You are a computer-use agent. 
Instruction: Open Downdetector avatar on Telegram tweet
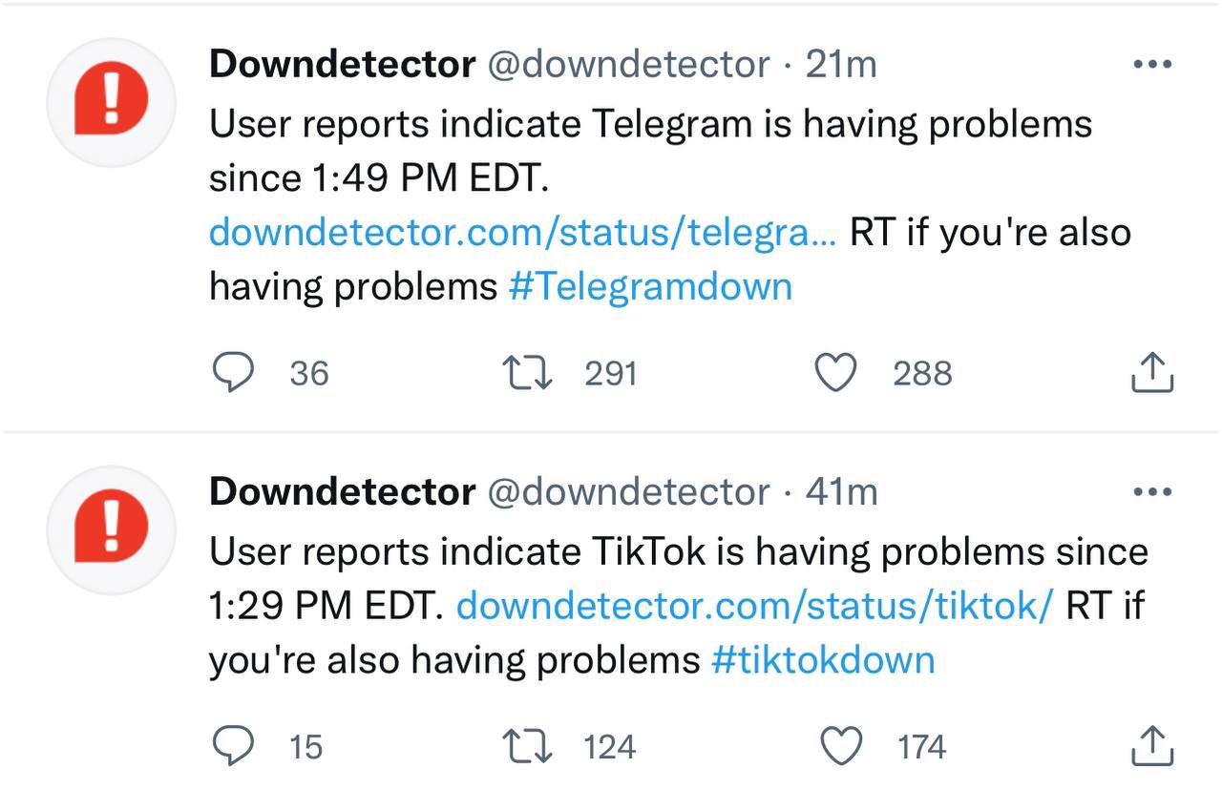tap(112, 102)
